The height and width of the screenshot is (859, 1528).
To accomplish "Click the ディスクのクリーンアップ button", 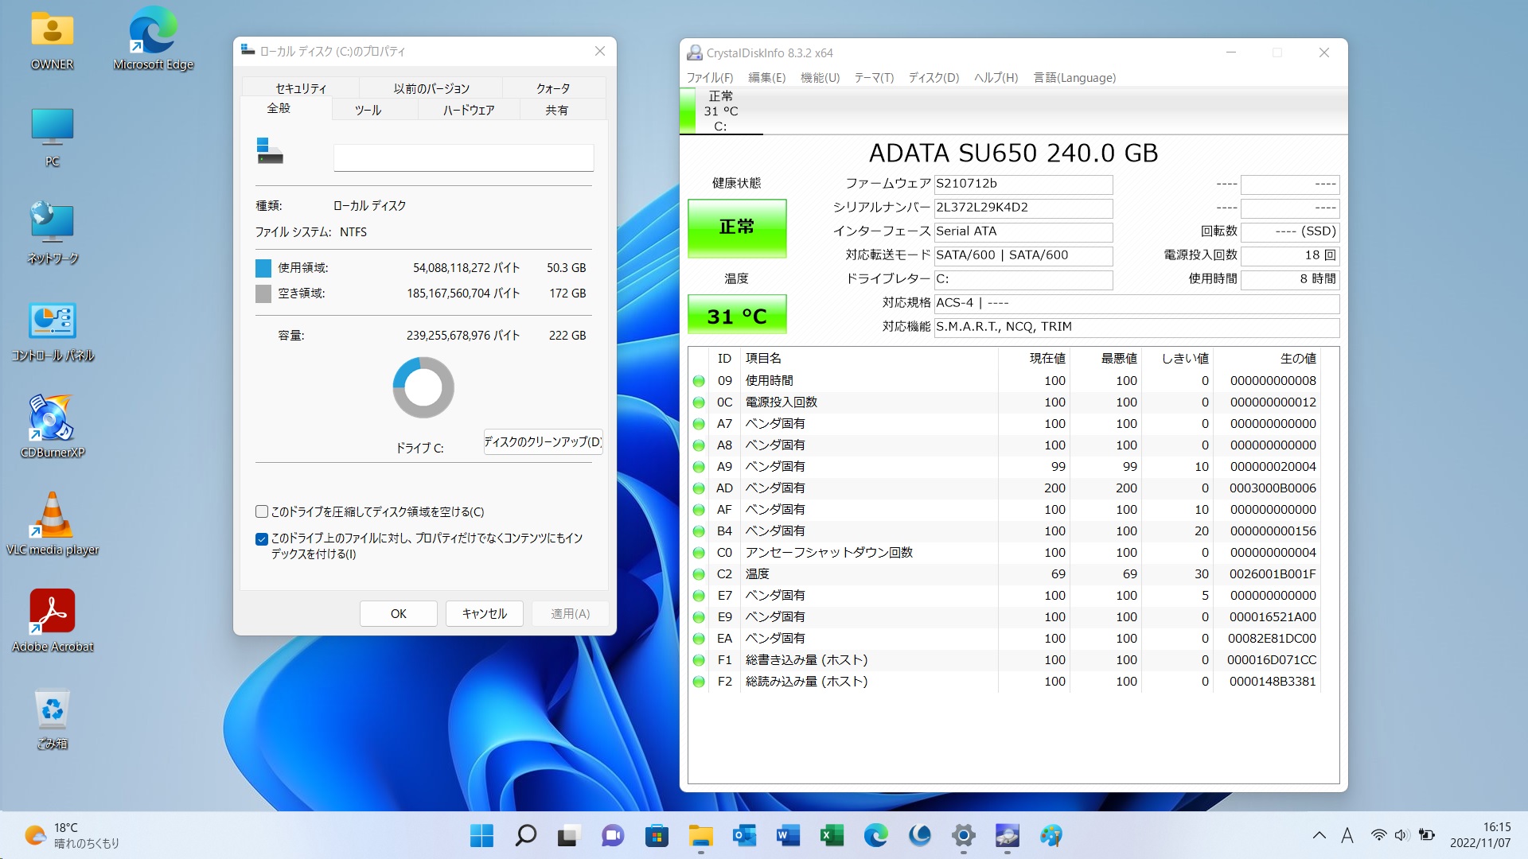I will [543, 441].
